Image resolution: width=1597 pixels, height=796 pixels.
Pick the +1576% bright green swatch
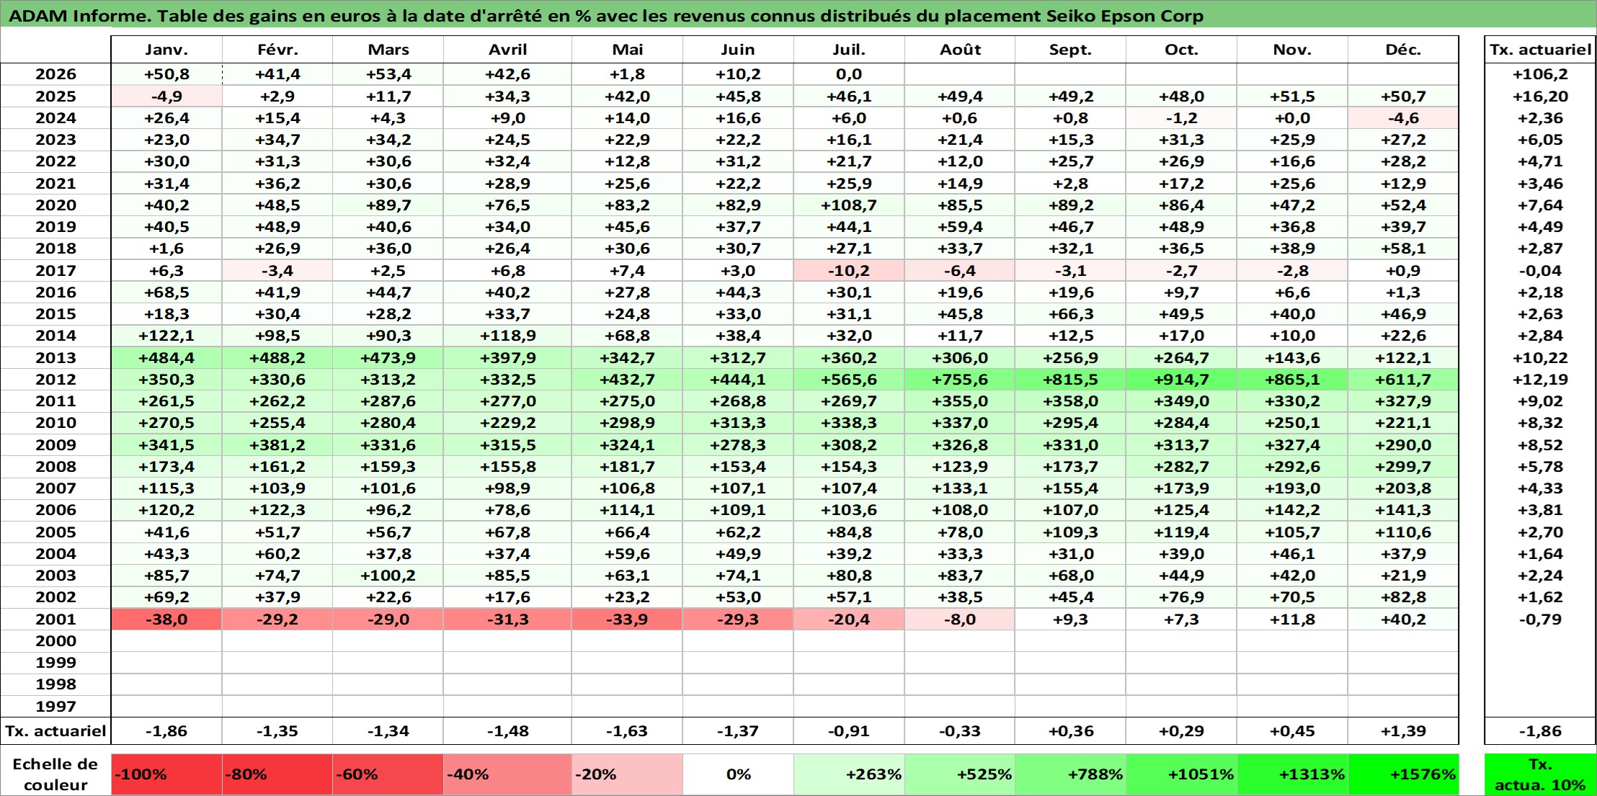coord(1403,774)
